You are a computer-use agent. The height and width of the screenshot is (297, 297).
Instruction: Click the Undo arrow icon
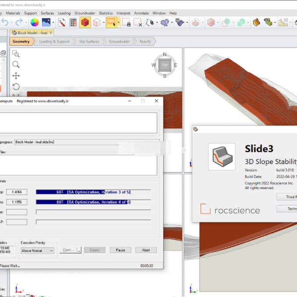[5, 22]
